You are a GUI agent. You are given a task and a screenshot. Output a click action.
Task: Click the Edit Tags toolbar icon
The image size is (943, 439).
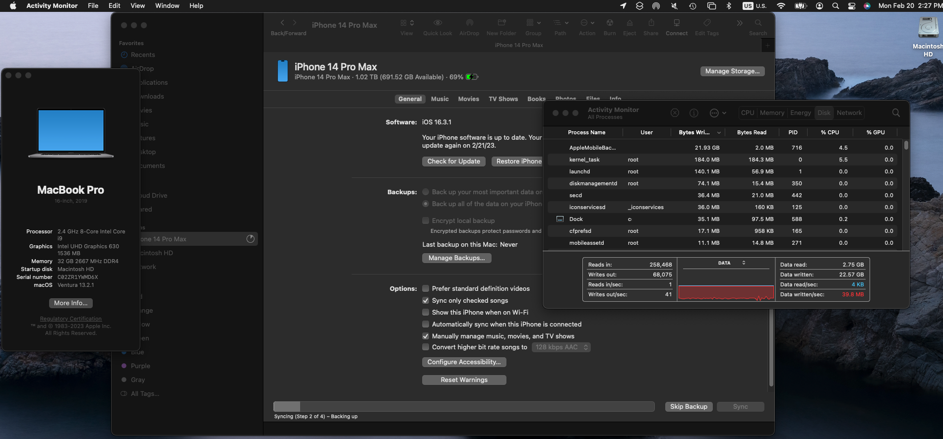[x=707, y=23]
